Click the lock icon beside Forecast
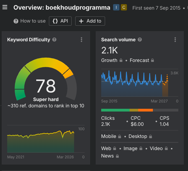 (153, 60)
